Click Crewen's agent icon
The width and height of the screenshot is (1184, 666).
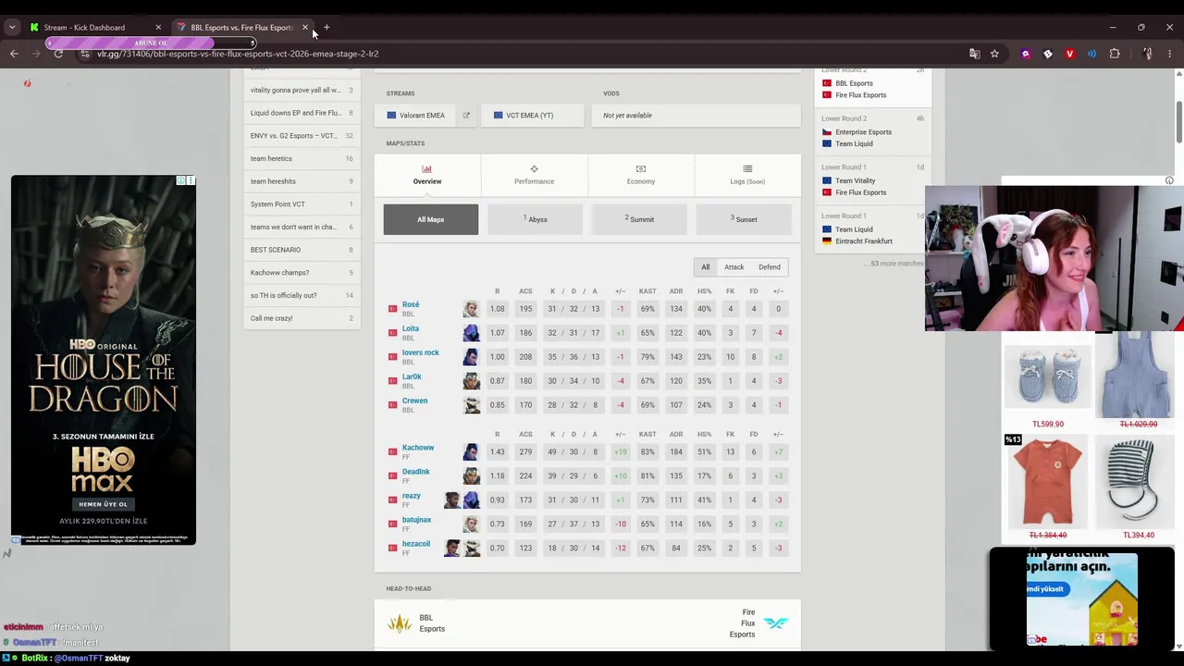pos(471,405)
